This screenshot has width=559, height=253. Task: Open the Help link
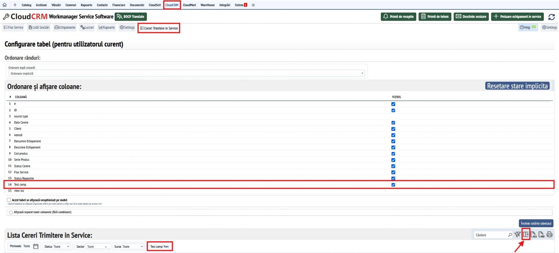(528, 27)
